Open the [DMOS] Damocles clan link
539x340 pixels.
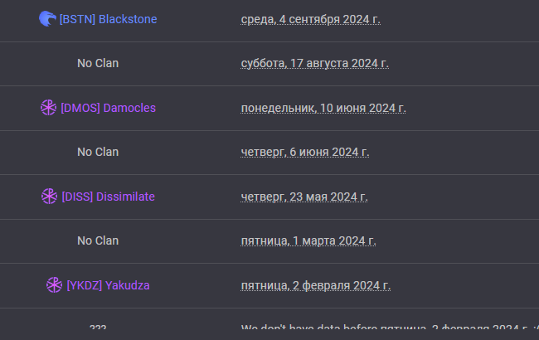point(108,108)
